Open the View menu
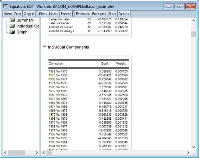The height and width of the screenshot is (158, 199). (x=8, y=14)
